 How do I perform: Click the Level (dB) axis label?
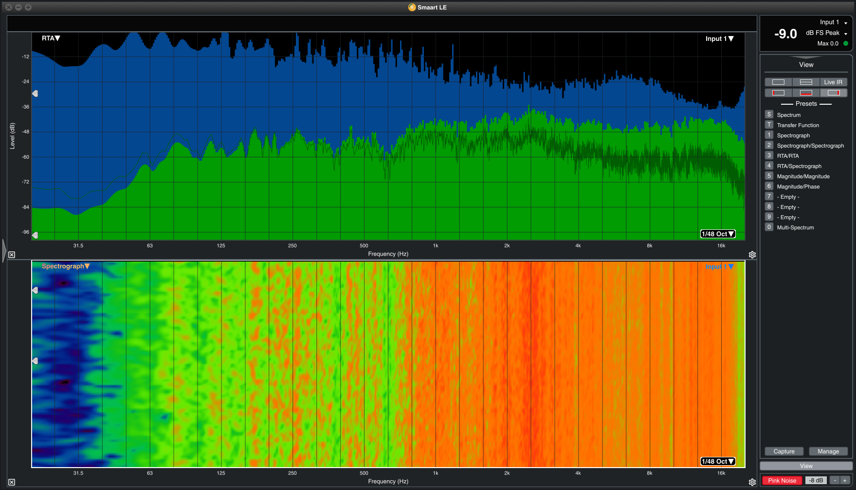pyautogui.click(x=13, y=136)
